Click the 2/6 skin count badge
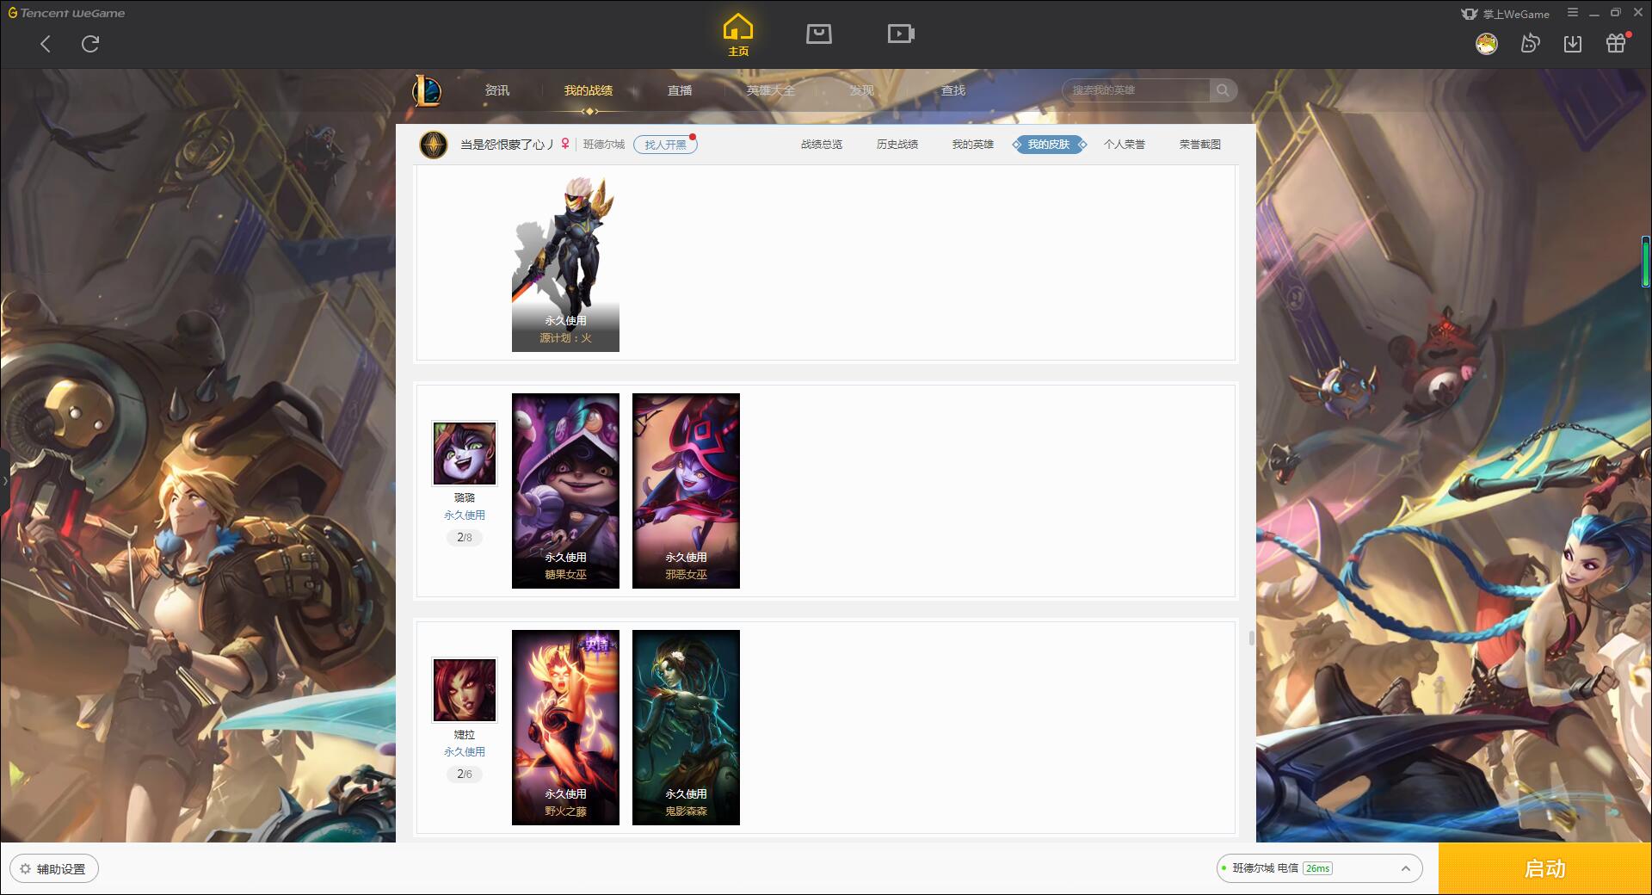The width and height of the screenshot is (1652, 895). point(465,775)
